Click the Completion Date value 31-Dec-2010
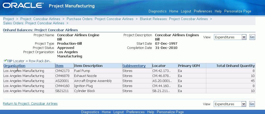The width and height of the screenshot is (265, 114). point(166,48)
